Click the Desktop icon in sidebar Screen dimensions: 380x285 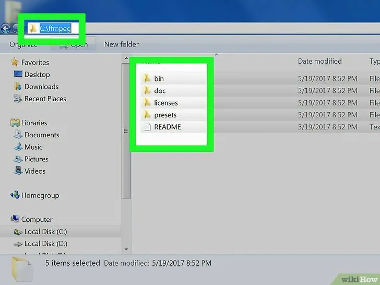(18, 74)
